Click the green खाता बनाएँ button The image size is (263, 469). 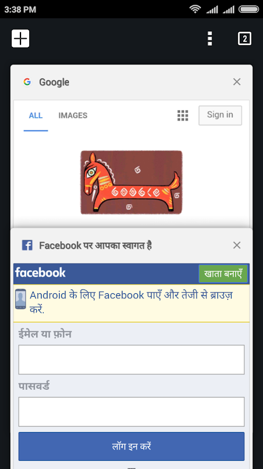click(223, 274)
